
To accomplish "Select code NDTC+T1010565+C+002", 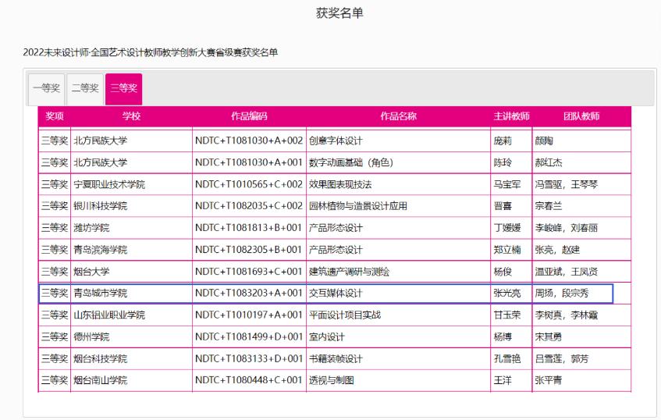I will coord(249,185).
